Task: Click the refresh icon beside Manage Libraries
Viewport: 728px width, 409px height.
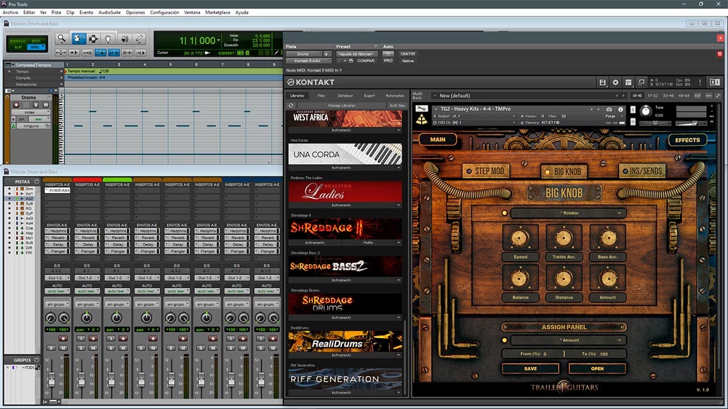Action: tap(291, 105)
